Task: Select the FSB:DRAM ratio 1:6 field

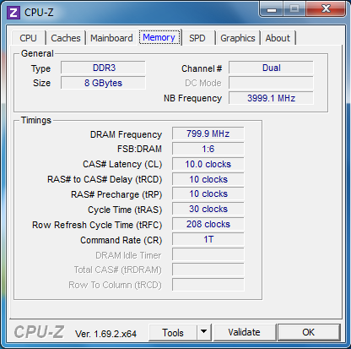Action: click(x=208, y=149)
